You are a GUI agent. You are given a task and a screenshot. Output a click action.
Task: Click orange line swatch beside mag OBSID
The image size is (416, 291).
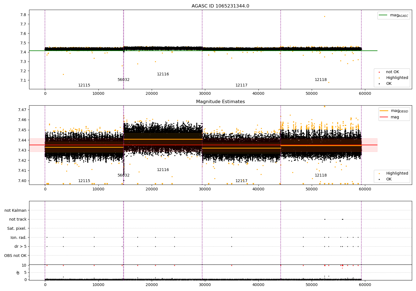click(x=384, y=111)
